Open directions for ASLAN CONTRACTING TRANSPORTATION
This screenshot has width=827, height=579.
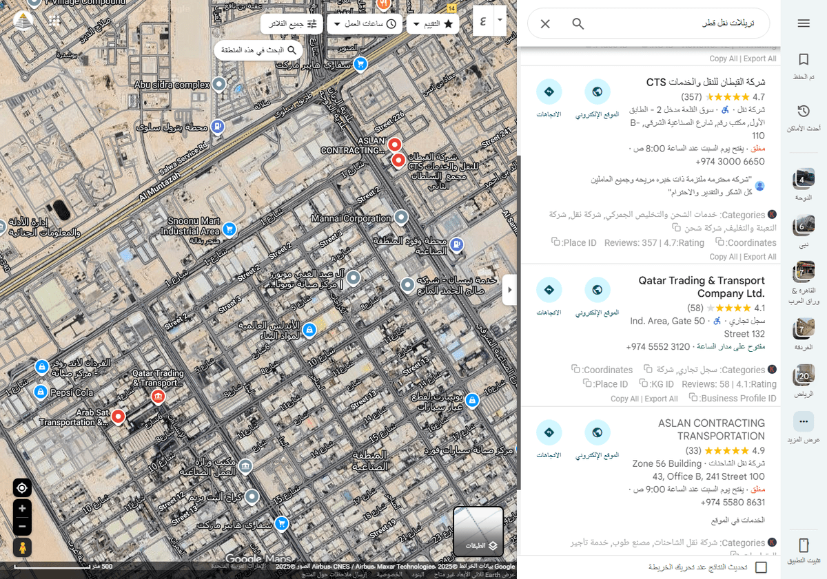(x=549, y=432)
